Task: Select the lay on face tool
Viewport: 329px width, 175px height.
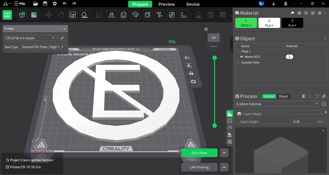Action: click(85, 15)
